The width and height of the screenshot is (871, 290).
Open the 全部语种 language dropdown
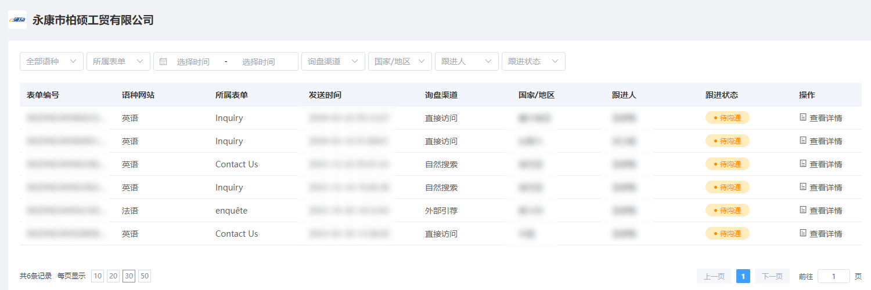pyautogui.click(x=52, y=61)
